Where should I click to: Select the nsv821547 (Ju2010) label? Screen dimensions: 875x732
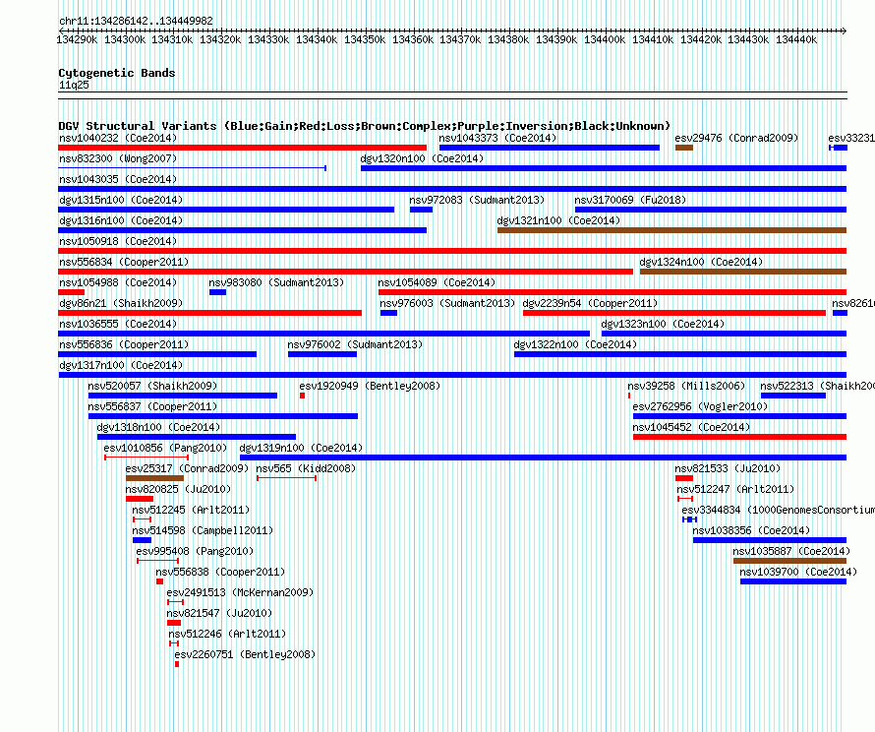pyautogui.click(x=219, y=613)
